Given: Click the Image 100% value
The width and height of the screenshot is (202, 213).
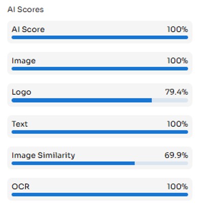Looking at the screenshot, I should (178, 61).
